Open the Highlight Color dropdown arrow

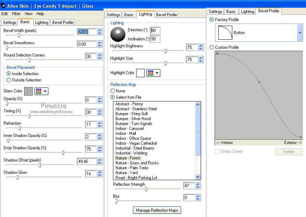157,73
